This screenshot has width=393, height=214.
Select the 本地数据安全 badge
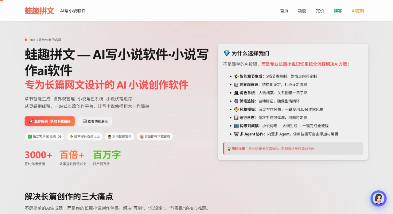(x=119, y=136)
